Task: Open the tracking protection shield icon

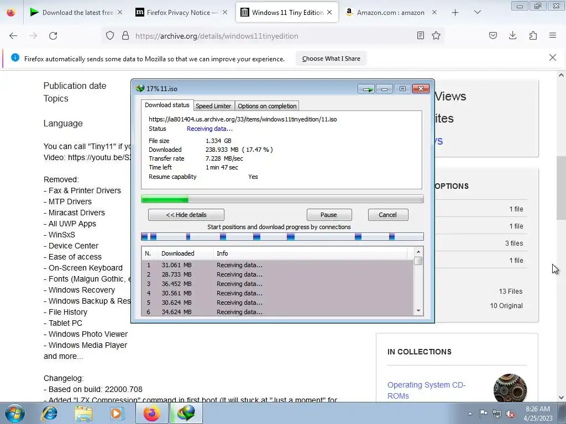Action: click(x=110, y=36)
